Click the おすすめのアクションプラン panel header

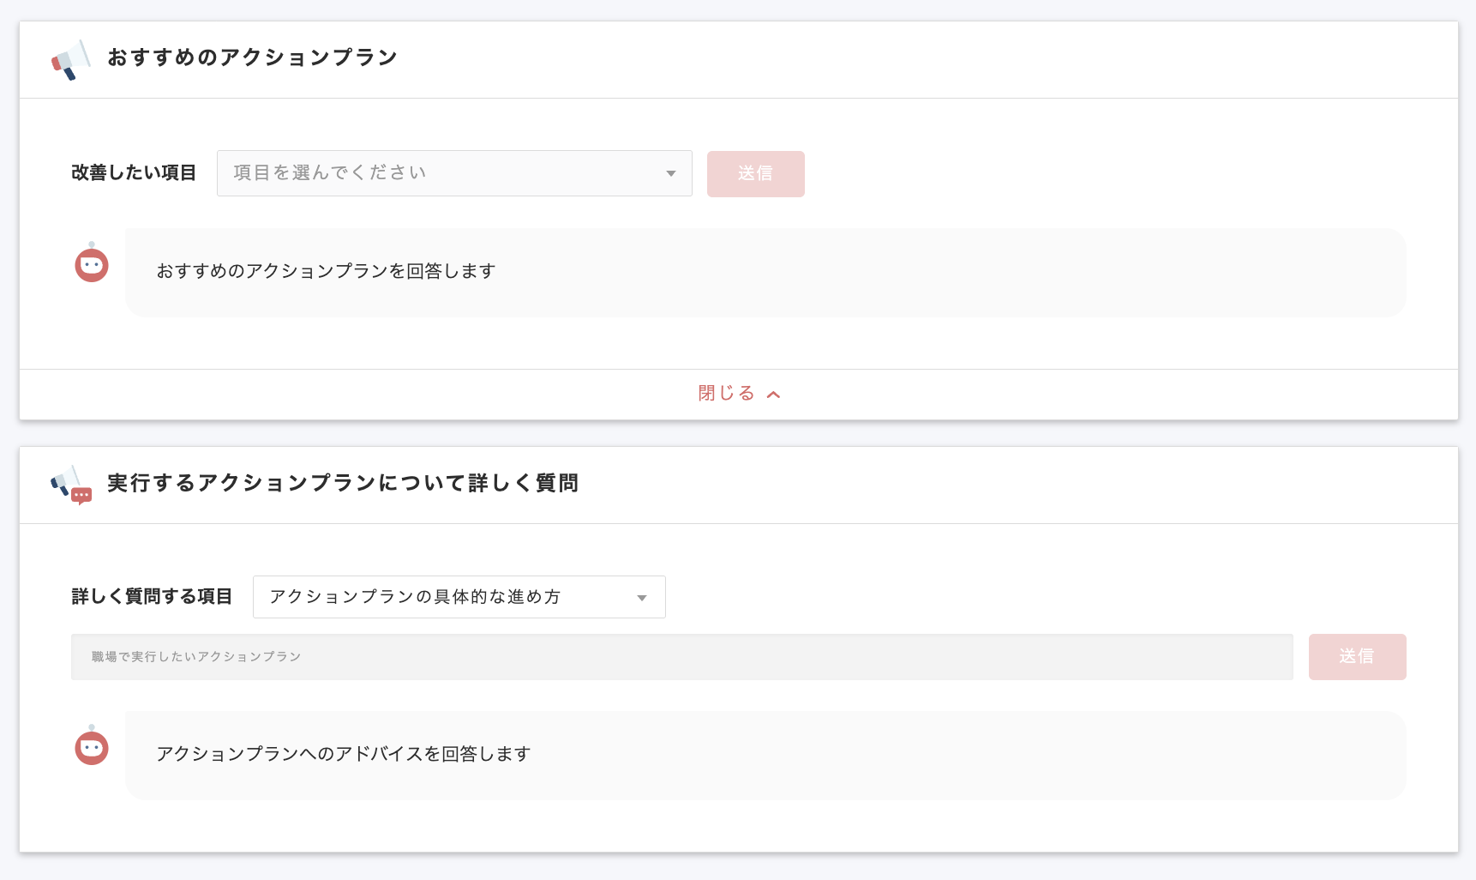pos(251,57)
